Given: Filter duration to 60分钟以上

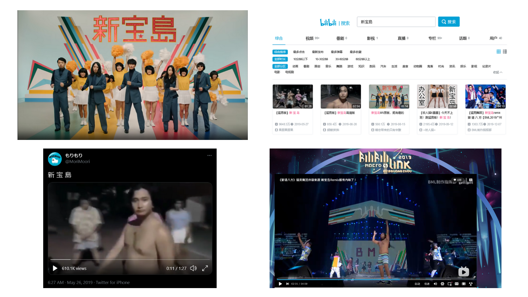Looking at the screenshot, I should pyautogui.click(x=363, y=59).
